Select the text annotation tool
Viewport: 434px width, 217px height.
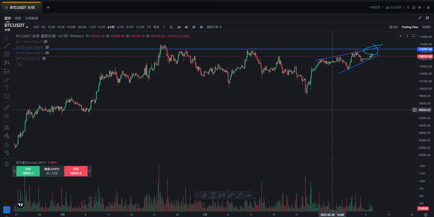(x=7, y=88)
